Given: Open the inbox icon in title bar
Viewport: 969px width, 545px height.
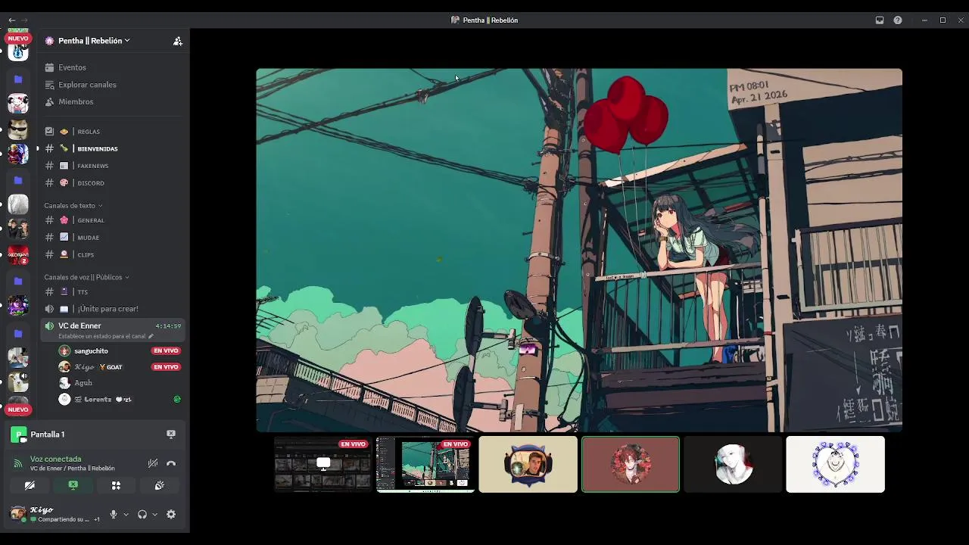Looking at the screenshot, I should (880, 20).
